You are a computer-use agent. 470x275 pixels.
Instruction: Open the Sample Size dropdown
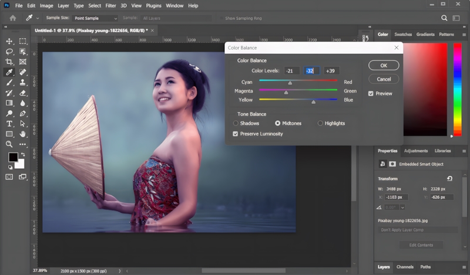tap(94, 18)
